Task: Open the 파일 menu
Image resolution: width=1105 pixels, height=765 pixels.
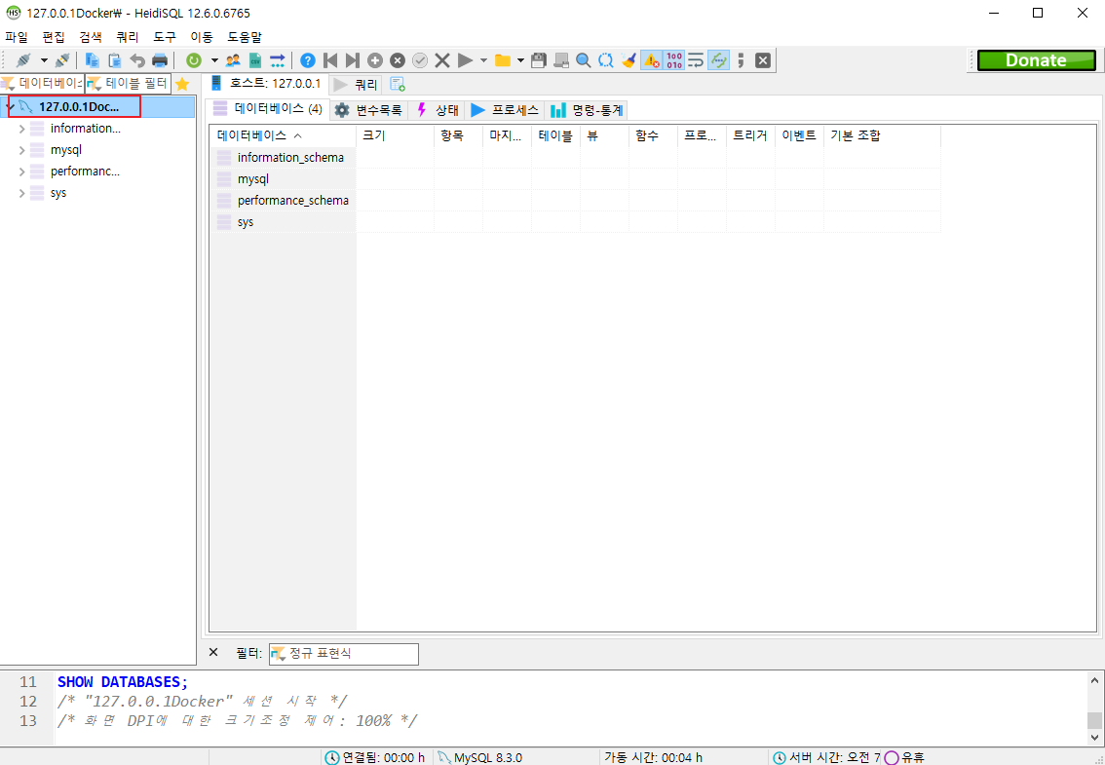Action: point(17,37)
